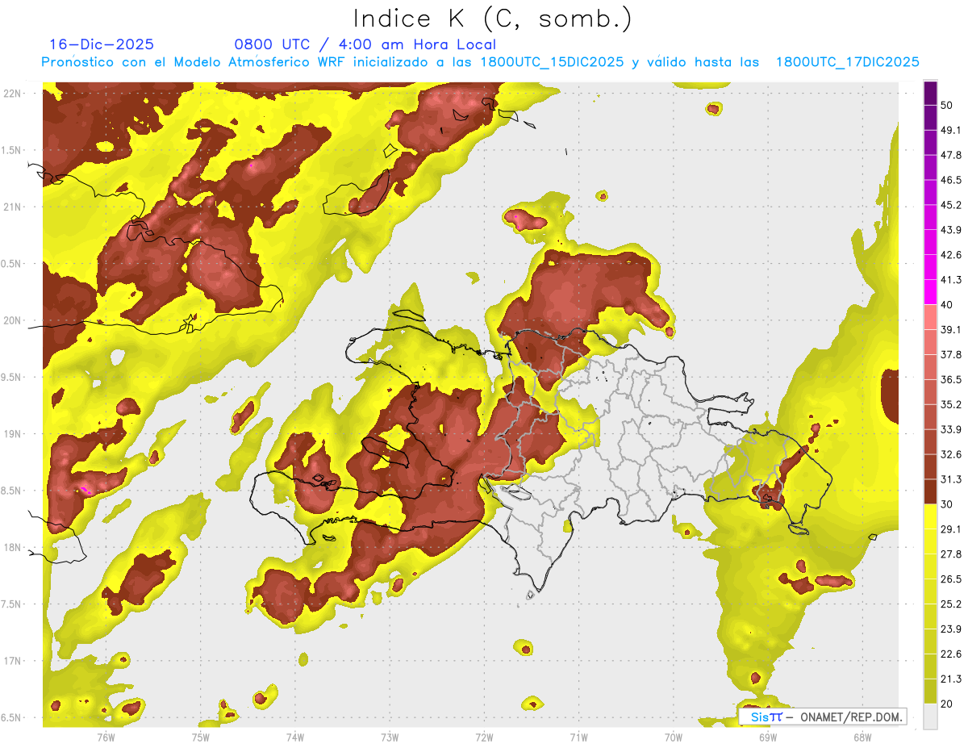Click the bright yellow legend swatch between 29.1 and 30
This screenshot has height=748, width=968.
(x=931, y=516)
